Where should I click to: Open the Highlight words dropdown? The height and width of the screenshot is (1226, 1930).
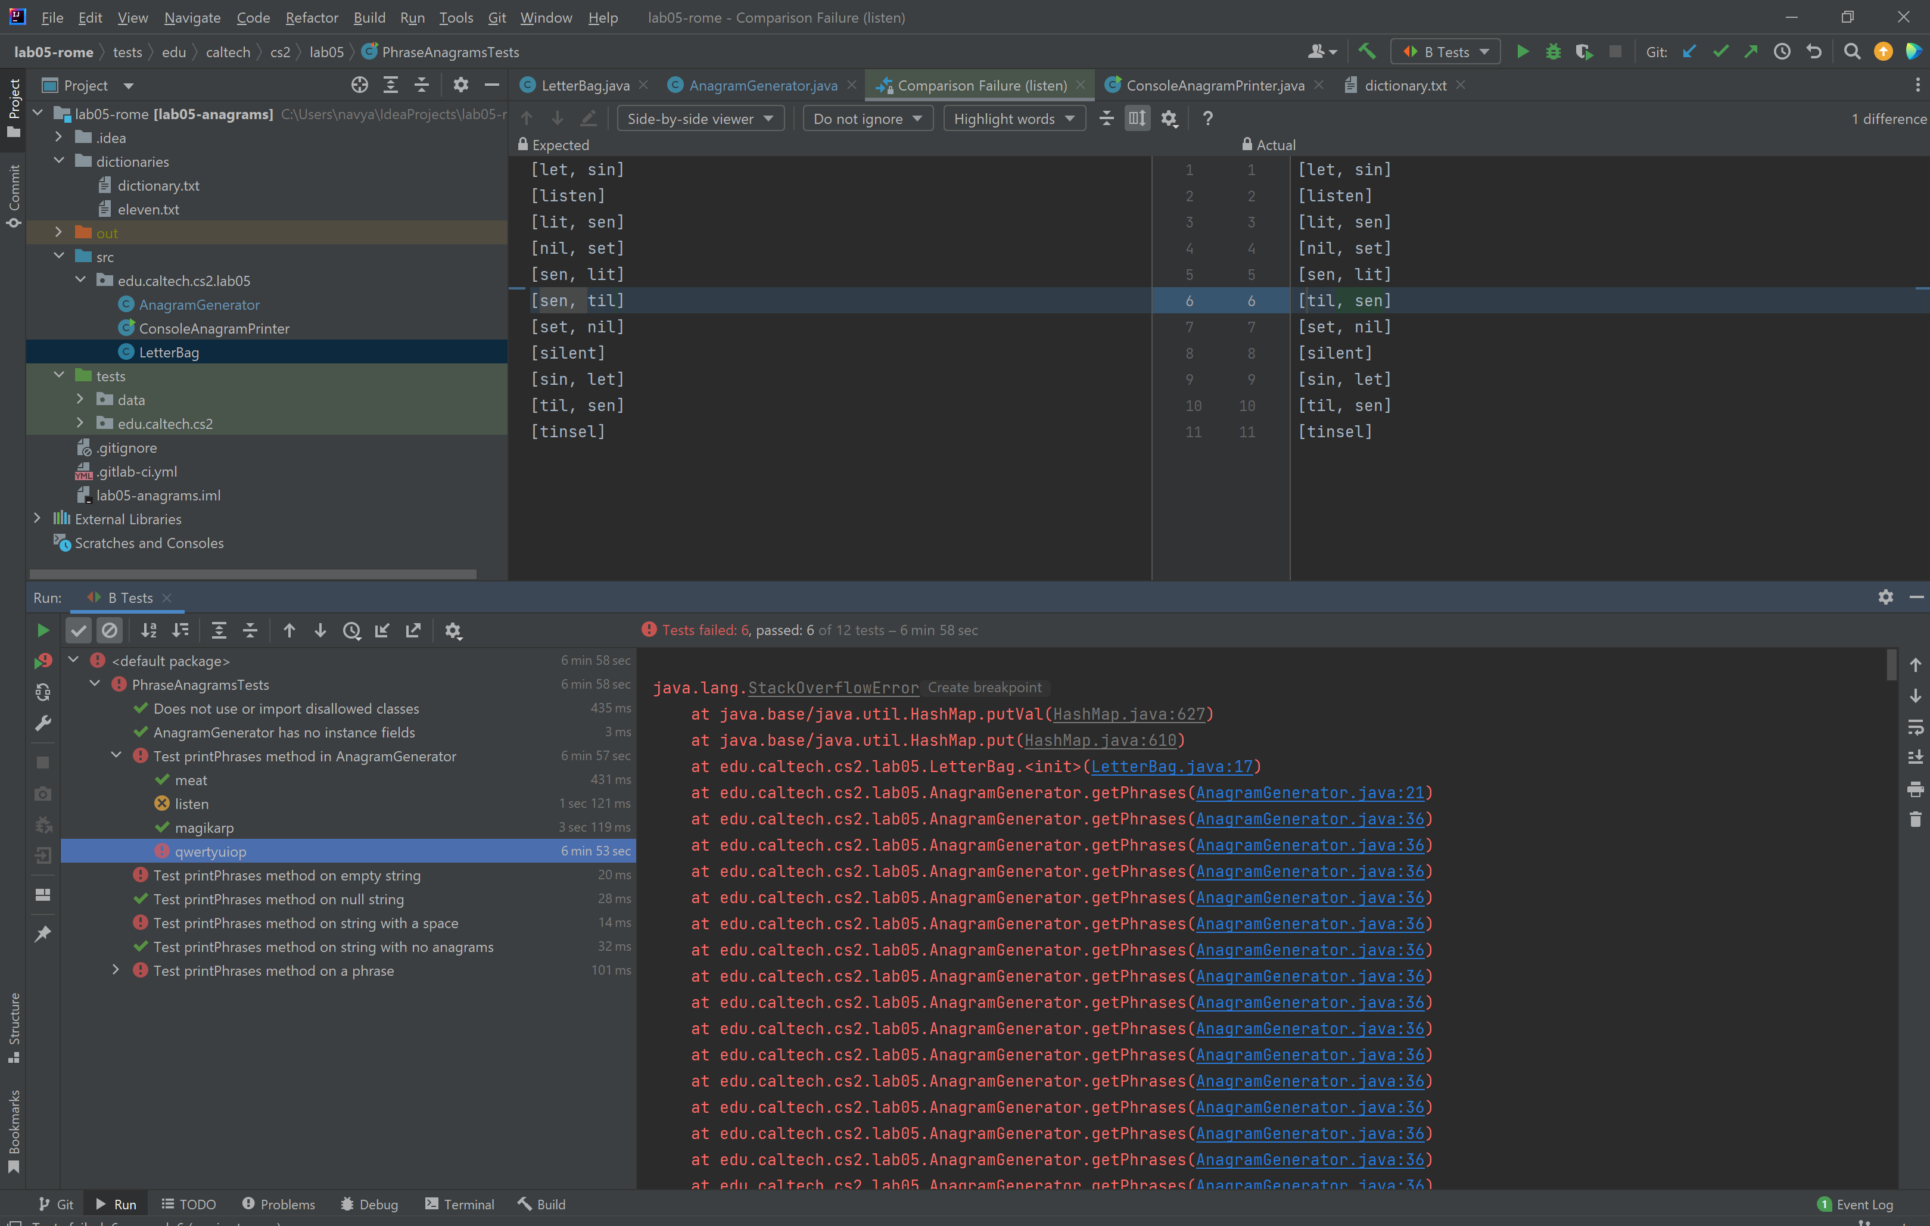tap(1013, 119)
